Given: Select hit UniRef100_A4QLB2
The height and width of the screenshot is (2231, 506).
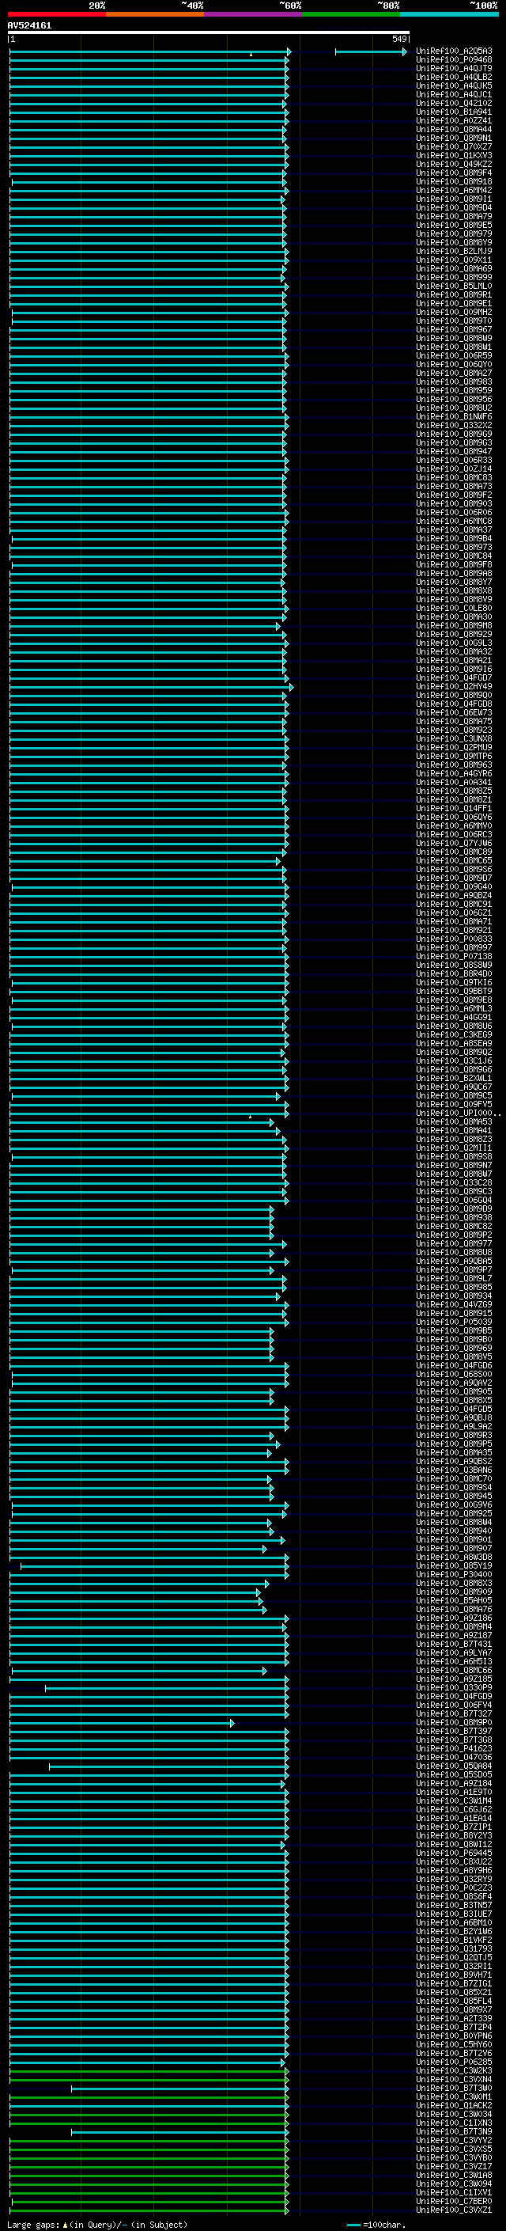Looking at the screenshot, I should [453, 77].
